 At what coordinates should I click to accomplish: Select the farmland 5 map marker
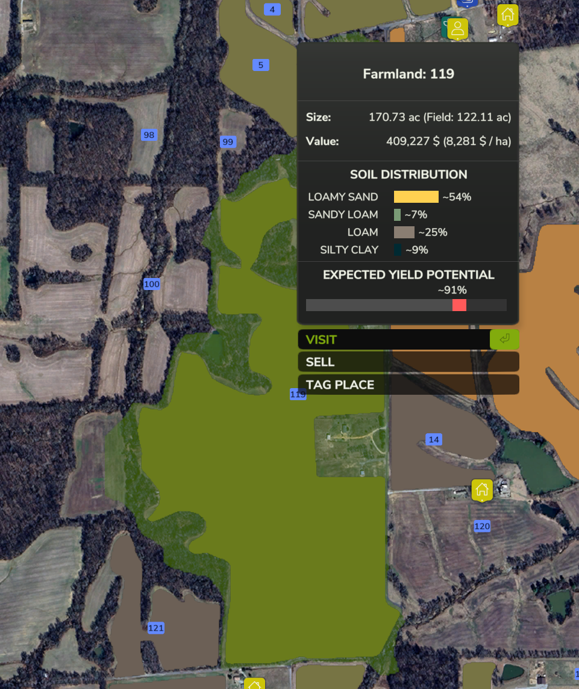[260, 65]
